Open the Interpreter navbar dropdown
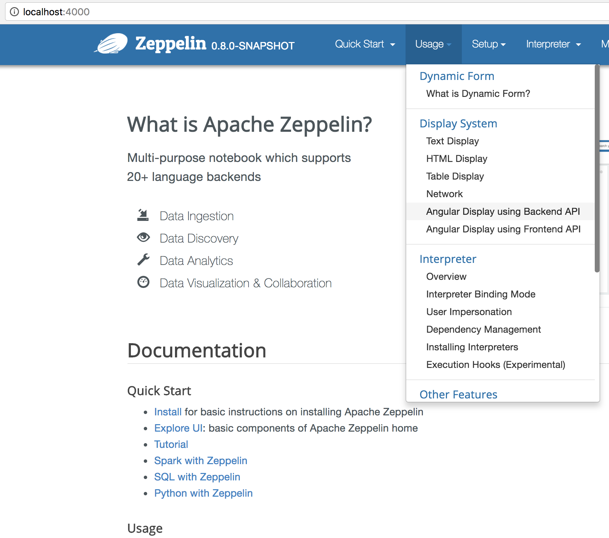 553,44
